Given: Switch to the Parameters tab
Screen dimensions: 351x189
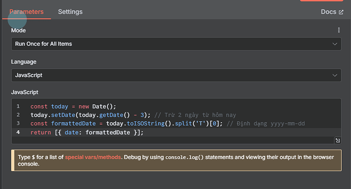Looking at the screenshot, I should point(26,12).
